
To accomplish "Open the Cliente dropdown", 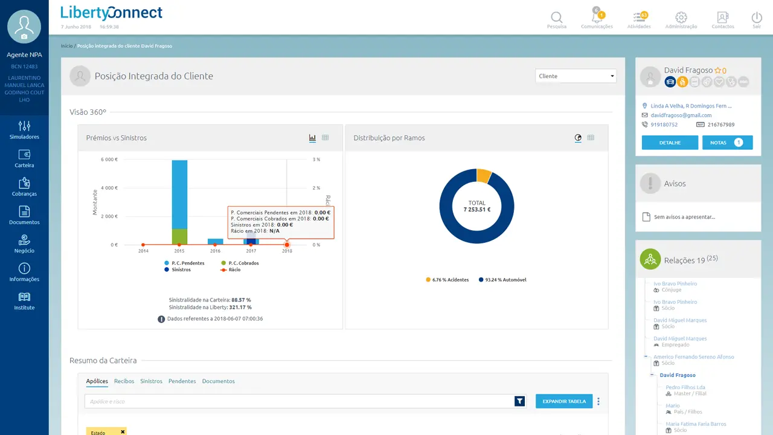I will [x=576, y=76].
